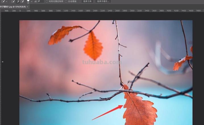Viewport: 204px width, 125px height.
Task: Click the brush angle icon
Action: [x=36, y=1]
